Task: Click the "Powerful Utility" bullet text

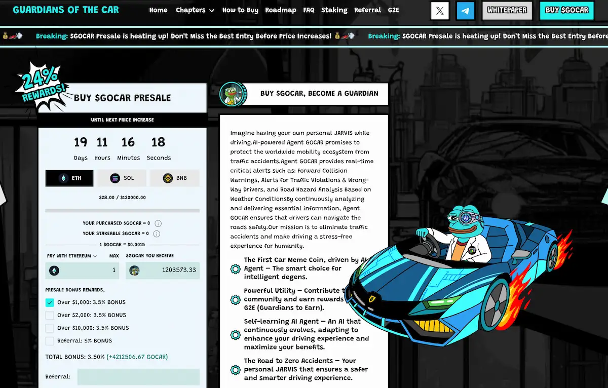Action: 294,299
